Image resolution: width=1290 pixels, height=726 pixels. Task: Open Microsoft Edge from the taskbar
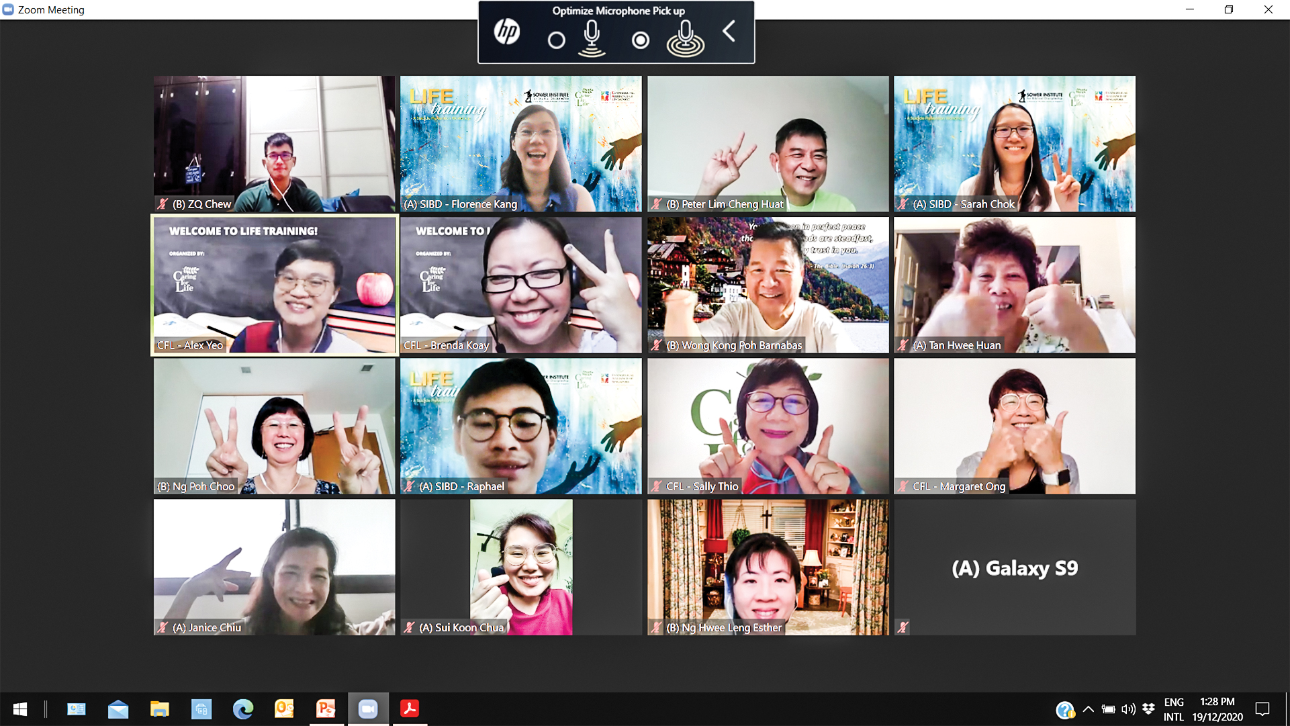coord(242,709)
